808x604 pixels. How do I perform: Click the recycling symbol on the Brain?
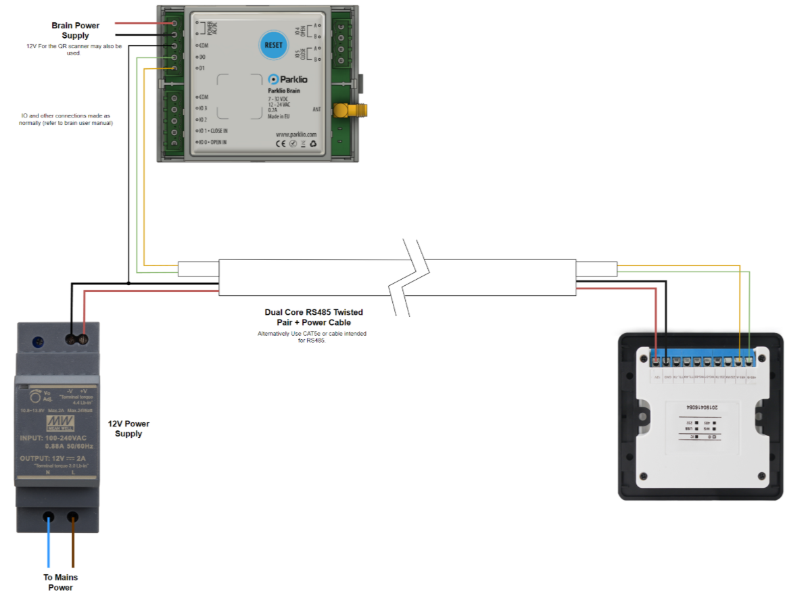point(312,143)
